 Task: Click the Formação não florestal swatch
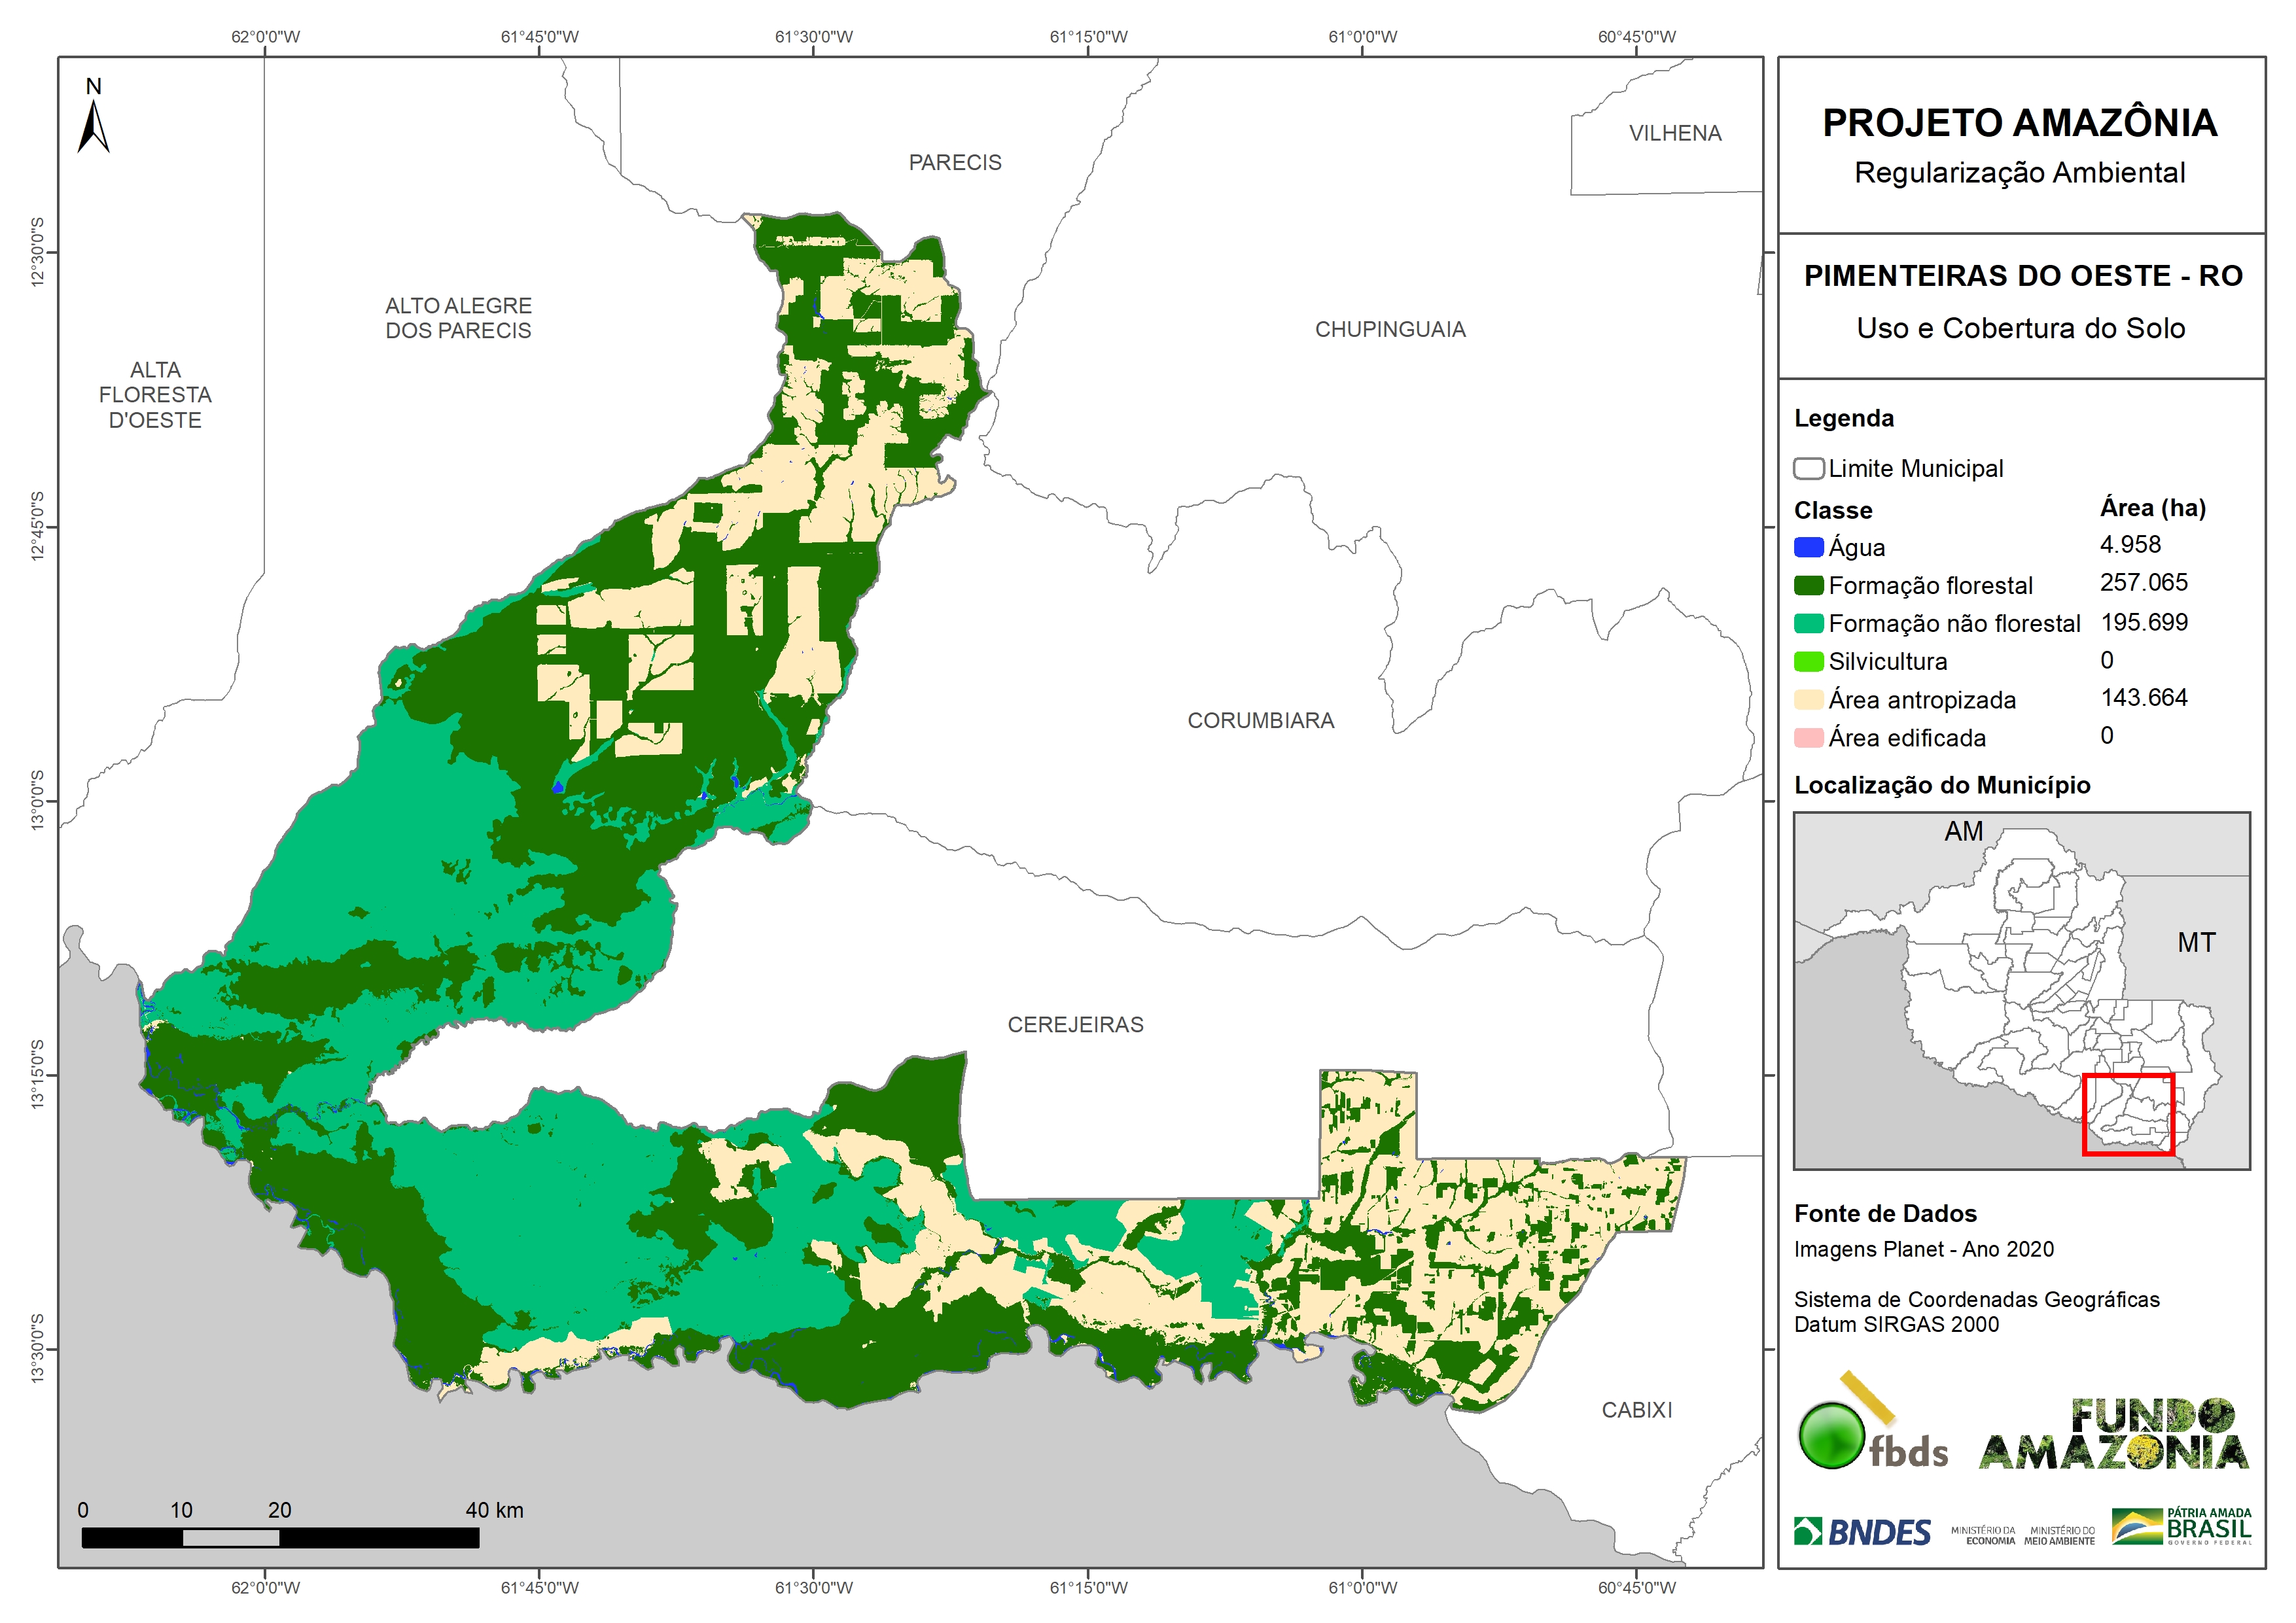(1808, 624)
